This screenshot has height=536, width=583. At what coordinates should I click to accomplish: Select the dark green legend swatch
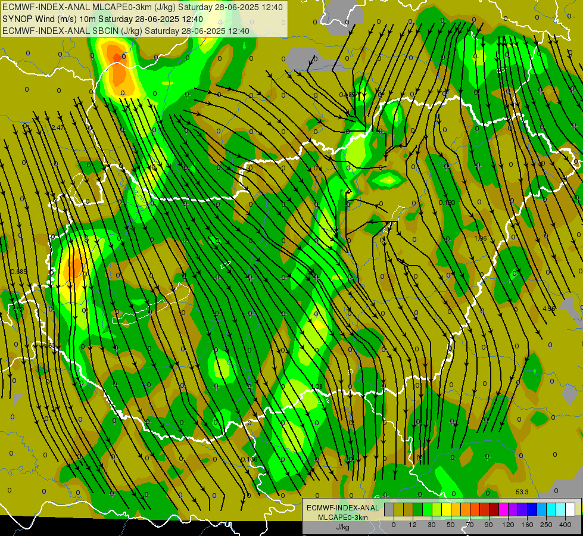pos(418,509)
